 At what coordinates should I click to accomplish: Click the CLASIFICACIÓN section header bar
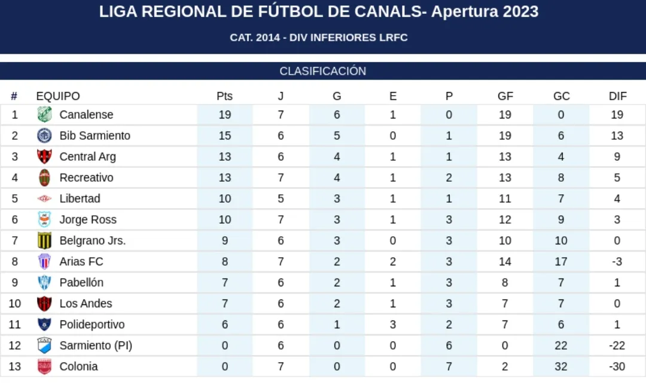coord(323,71)
